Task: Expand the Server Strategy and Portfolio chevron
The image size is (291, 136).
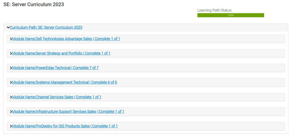Action: coord(11,53)
